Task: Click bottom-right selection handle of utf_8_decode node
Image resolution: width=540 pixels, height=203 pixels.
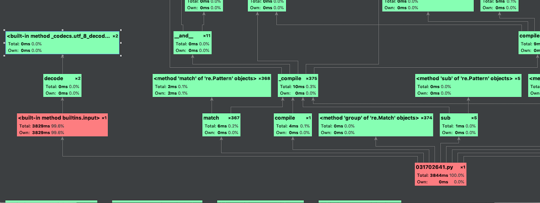Action: (x=121, y=56)
